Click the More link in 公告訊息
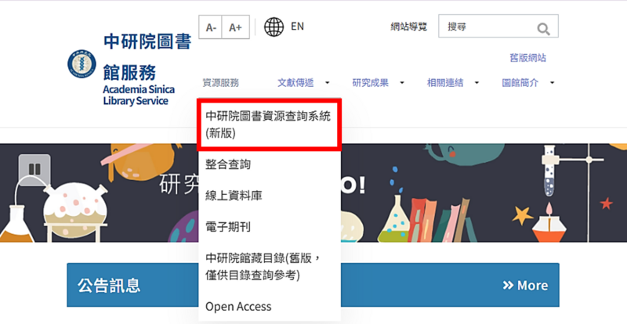 (x=525, y=285)
